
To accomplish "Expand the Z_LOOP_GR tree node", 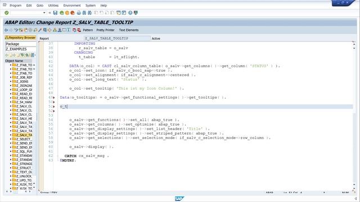I will [x=11, y=90].
